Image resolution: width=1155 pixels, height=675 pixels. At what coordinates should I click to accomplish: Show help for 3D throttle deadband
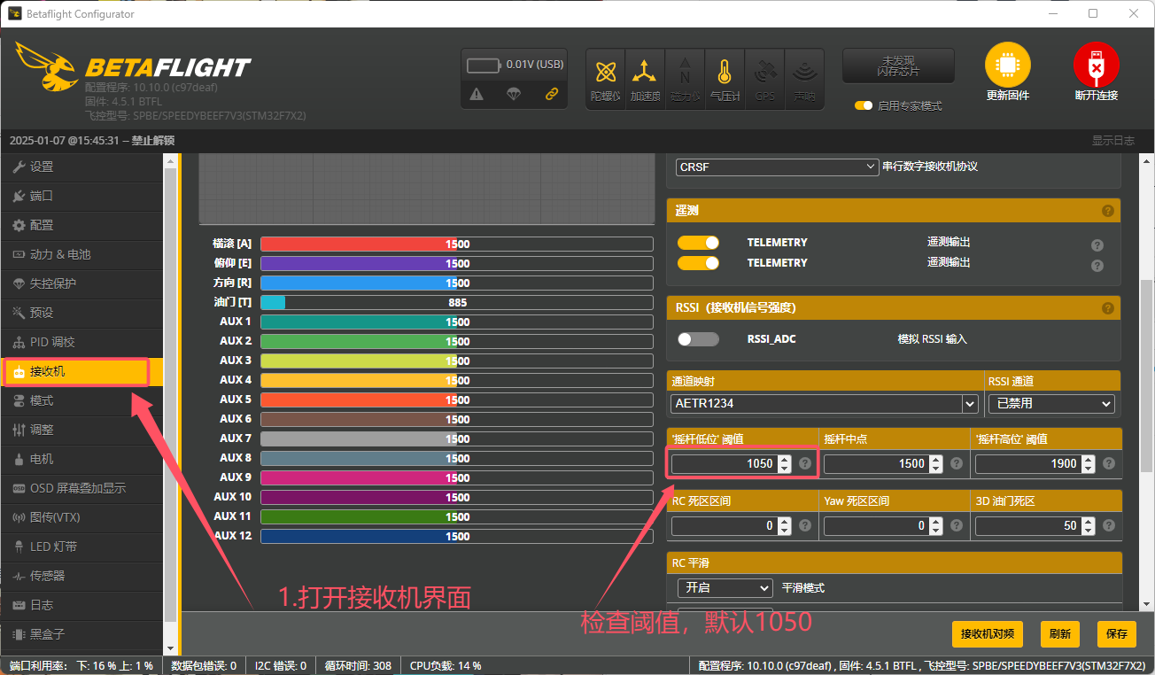1108,525
